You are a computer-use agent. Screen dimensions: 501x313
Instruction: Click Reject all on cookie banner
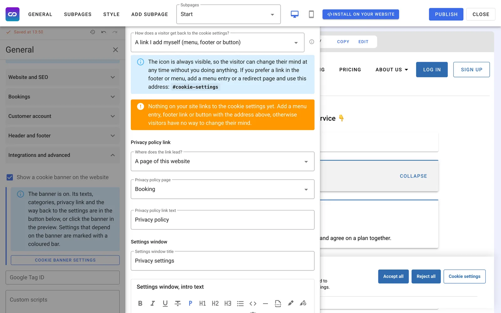pyautogui.click(x=426, y=277)
